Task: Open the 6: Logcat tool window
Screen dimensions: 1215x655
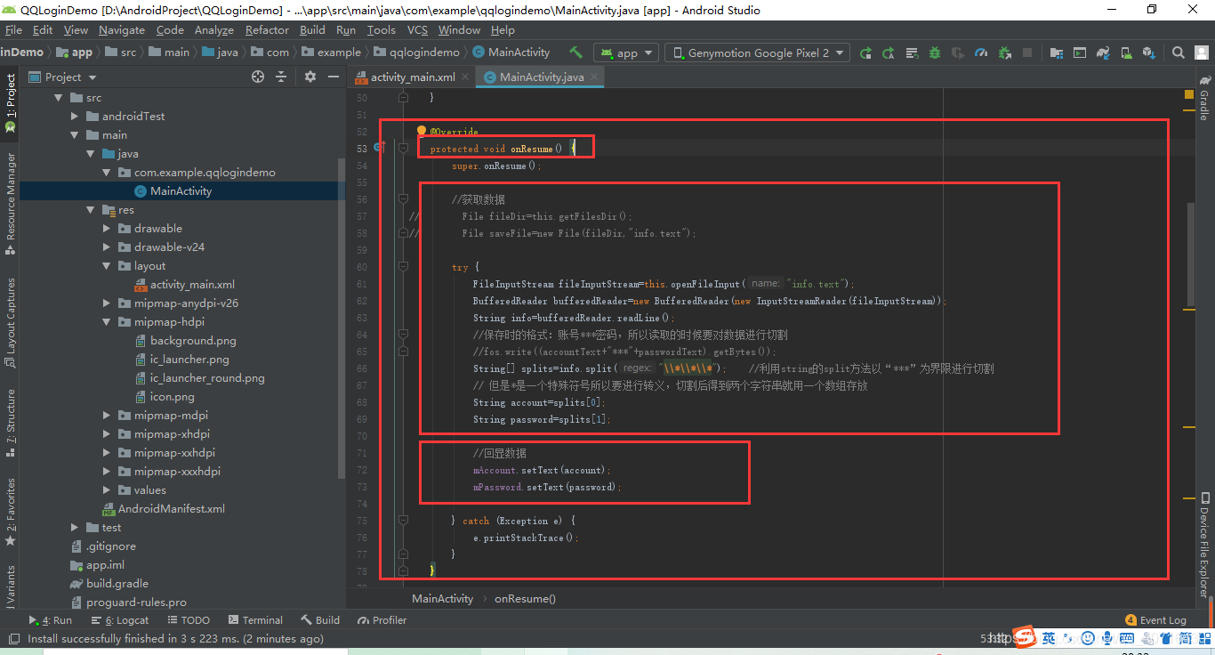Action: pyautogui.click(x=120, y=620)
